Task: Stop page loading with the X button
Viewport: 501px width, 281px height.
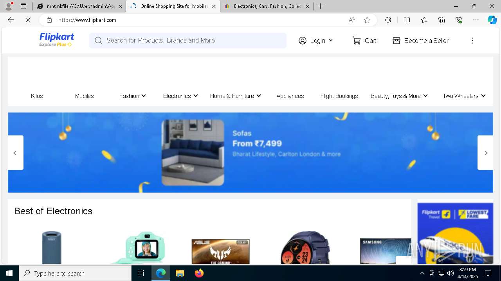Action: pyautogui.click(x=28, y=20)
